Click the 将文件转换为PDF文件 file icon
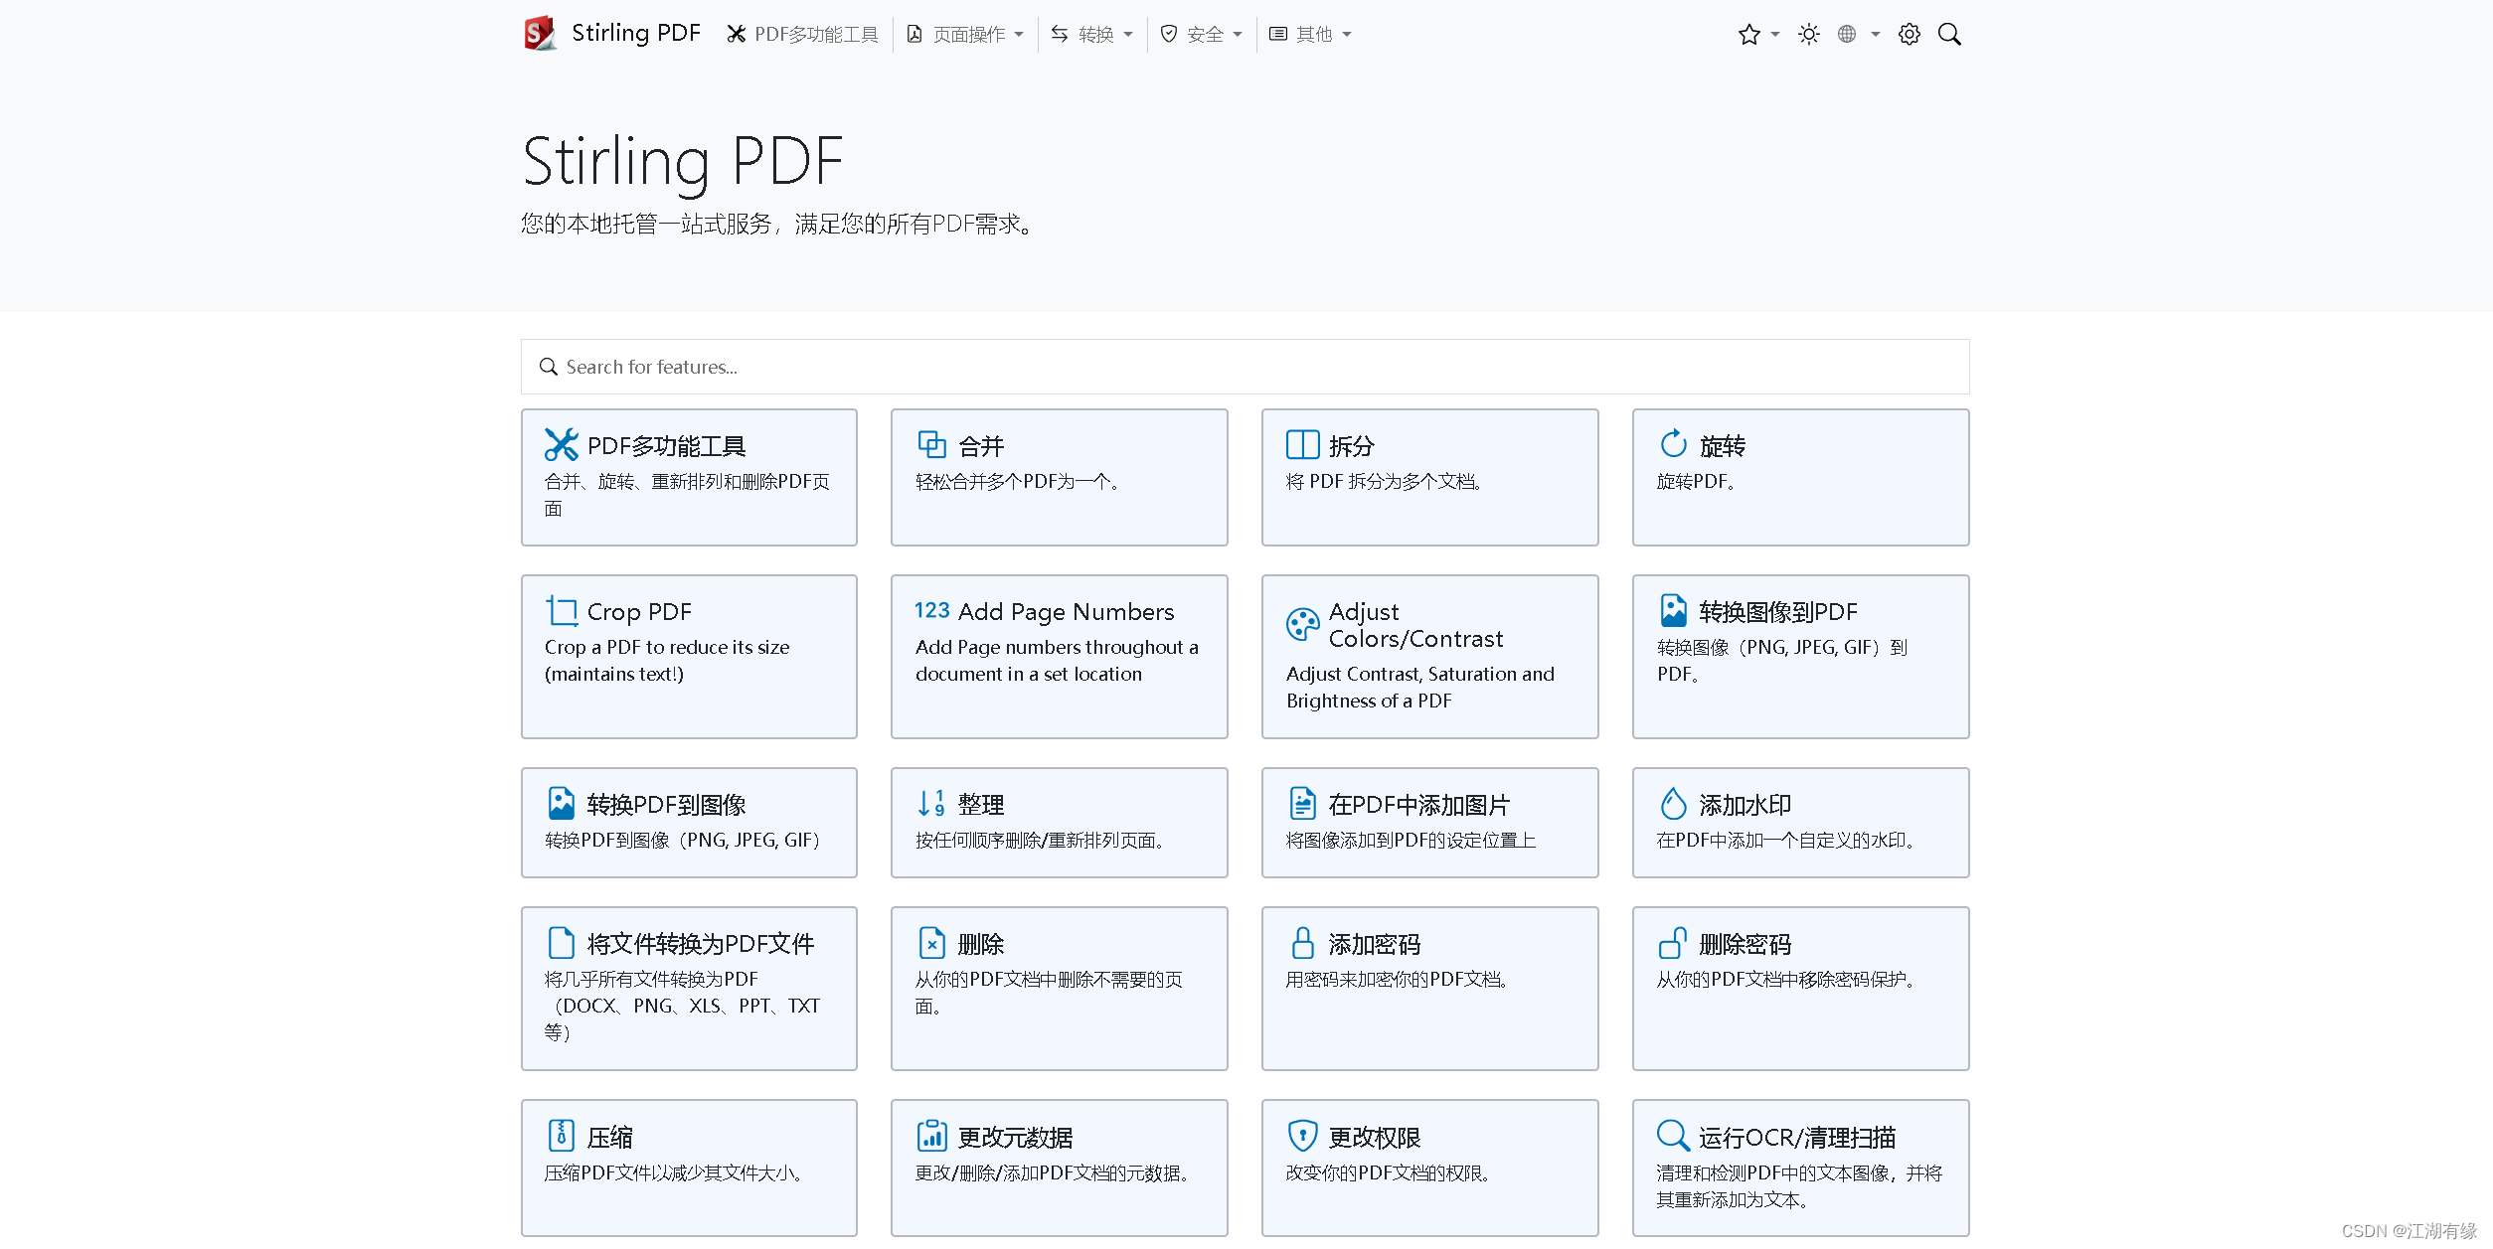 pos(562,942)
